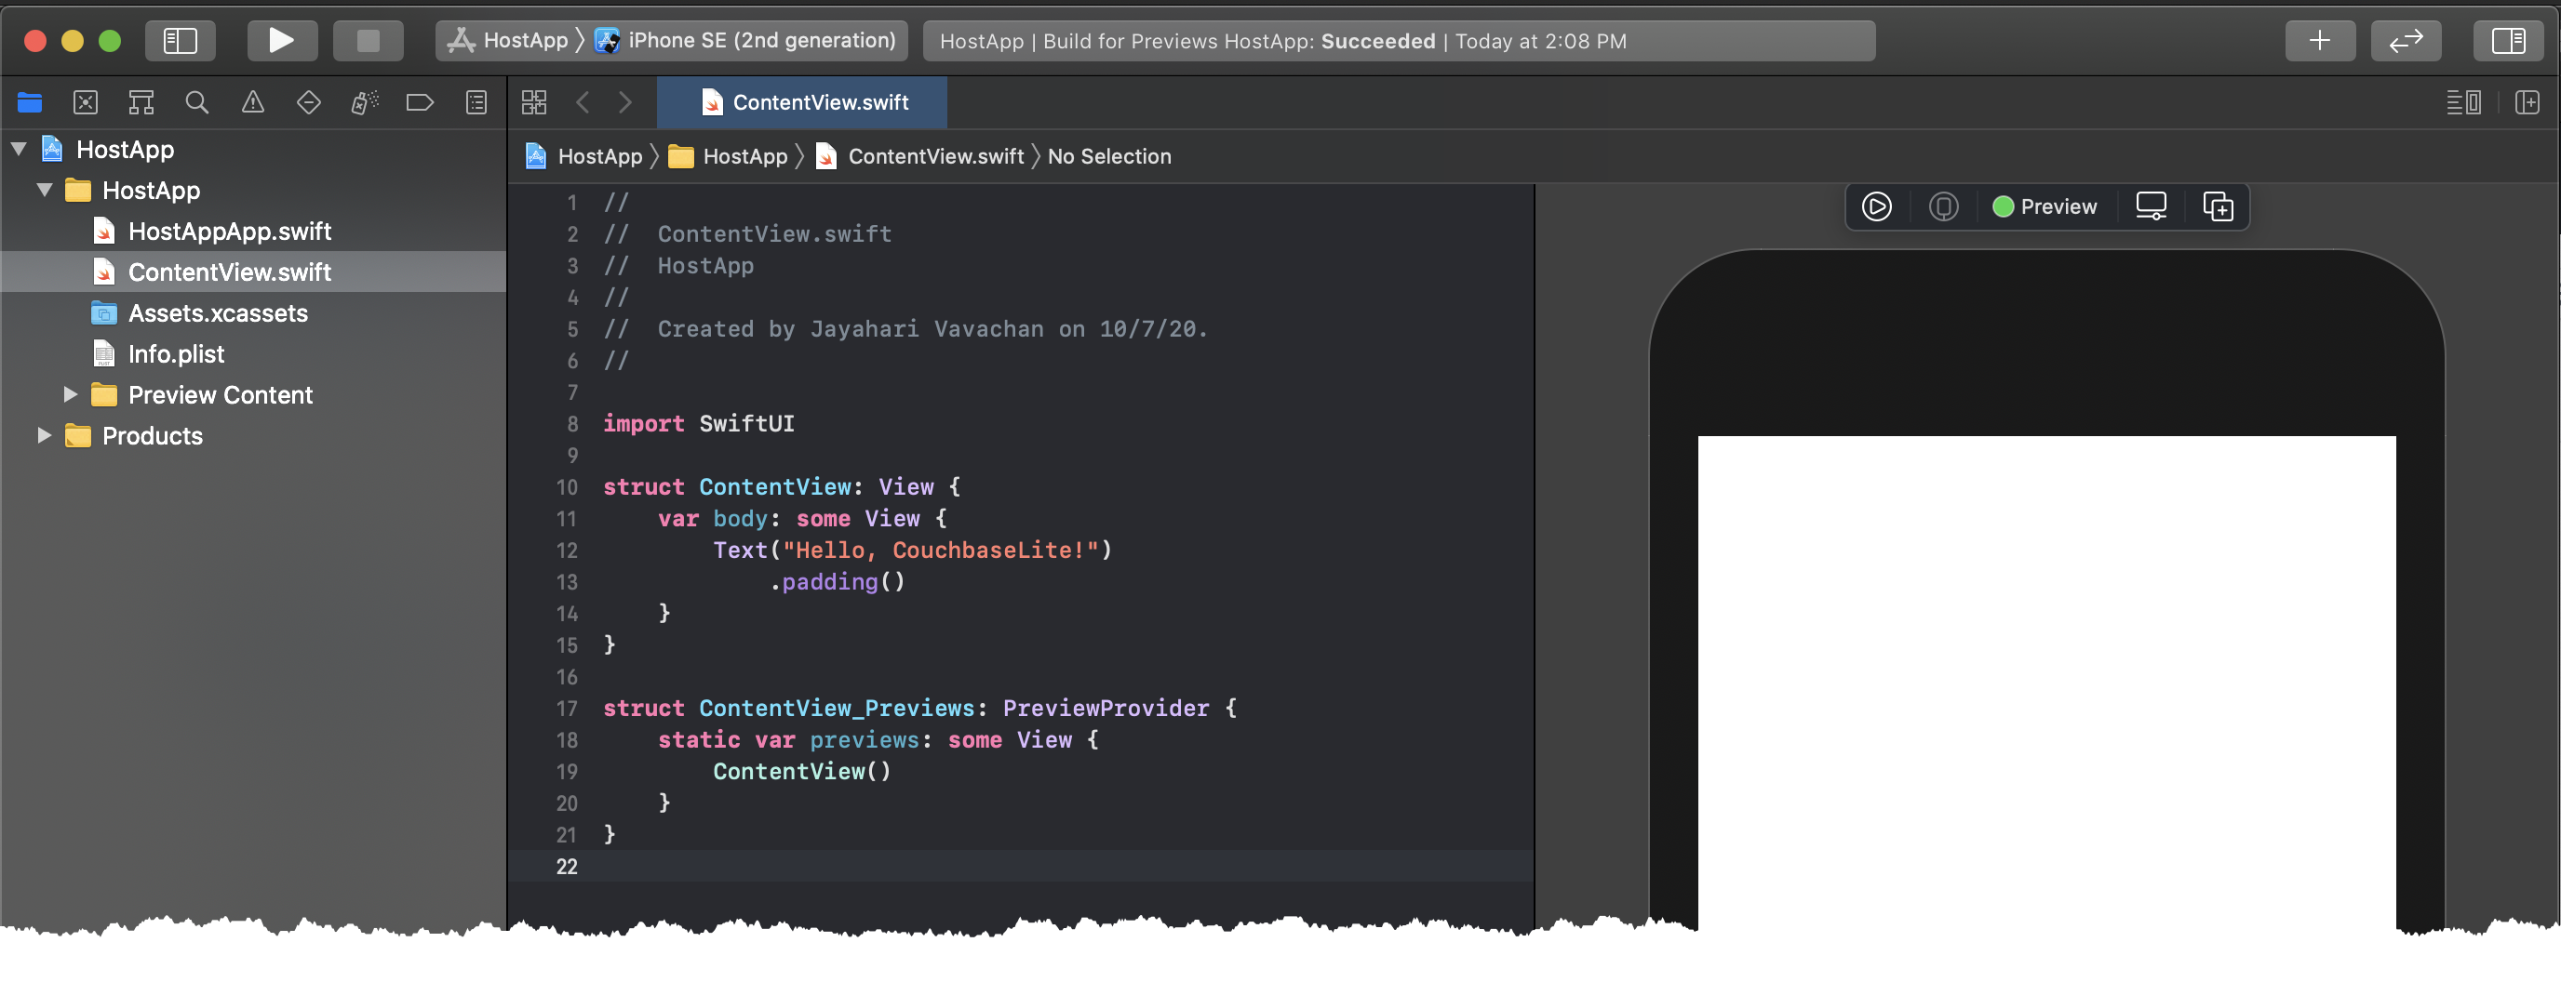Image resolution: width=2561 pixels, height=982 pixels.
Task: Open the source control navigator icon
Action: click(86, 102)
